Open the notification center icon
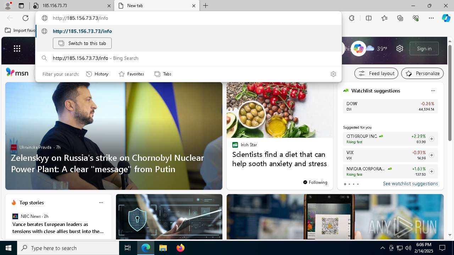 click(442, 248)
